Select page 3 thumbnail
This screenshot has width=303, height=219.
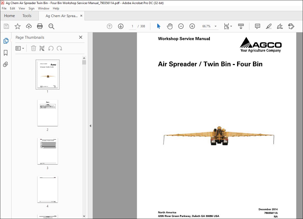[x=47, y=151]
